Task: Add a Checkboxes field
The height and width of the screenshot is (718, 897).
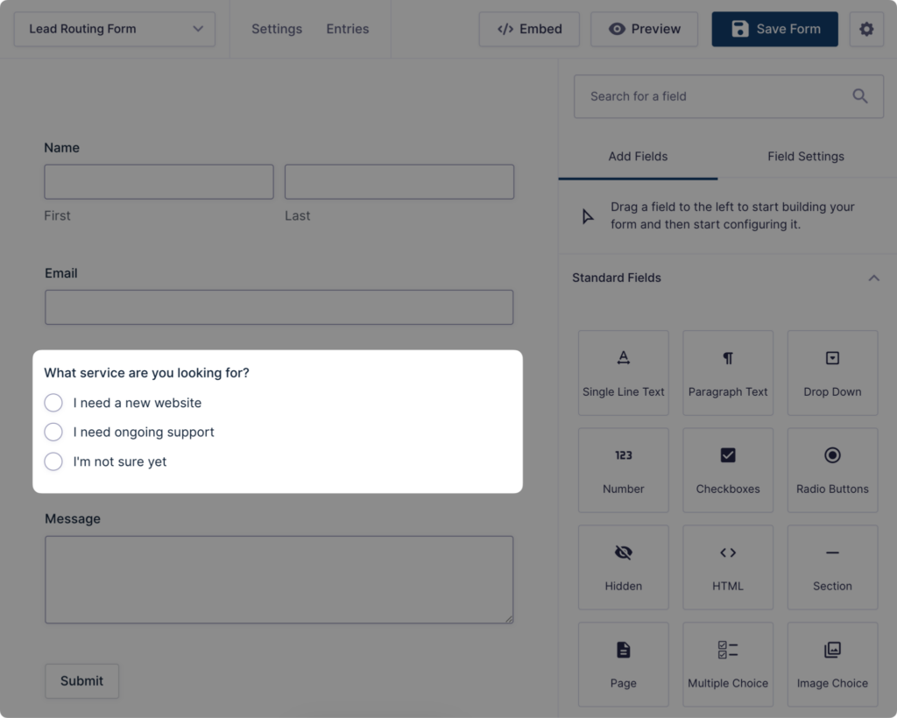Action: 728,470
